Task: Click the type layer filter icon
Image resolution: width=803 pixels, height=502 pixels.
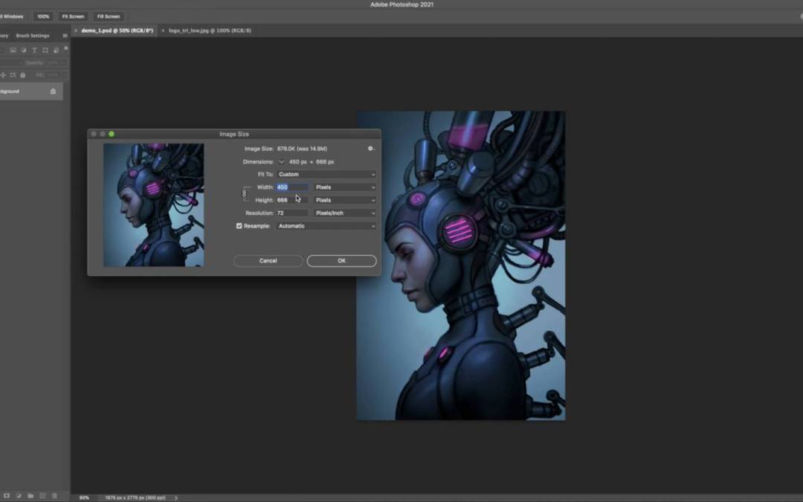Action: click(x=34, y=50)
